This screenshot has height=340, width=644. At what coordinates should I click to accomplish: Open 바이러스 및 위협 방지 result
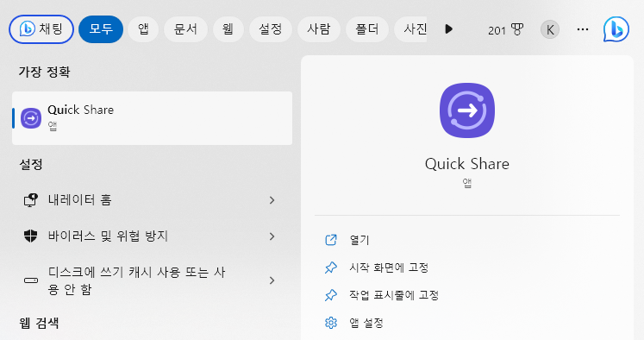[152, 236]
